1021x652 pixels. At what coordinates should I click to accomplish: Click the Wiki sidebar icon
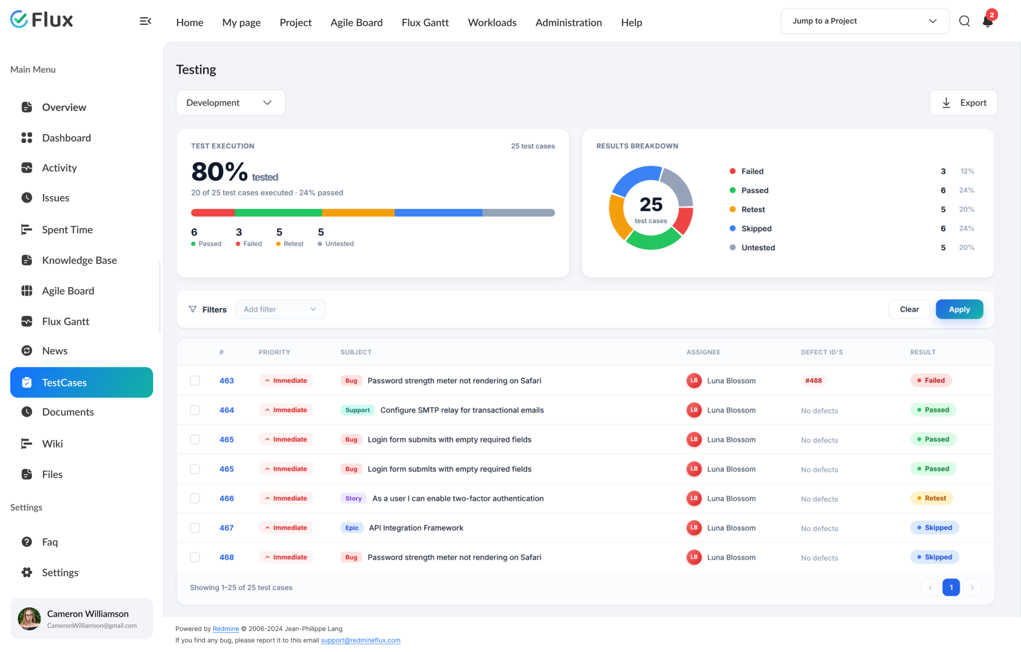27,443
